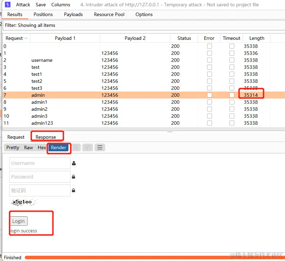Select the Pretty view

[13, 147]
